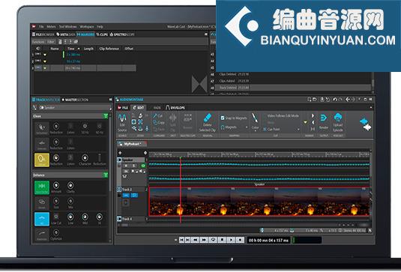This screenshot has width=401, height=272.
Task: Click the add track plus icon
Action: (120, 153)
